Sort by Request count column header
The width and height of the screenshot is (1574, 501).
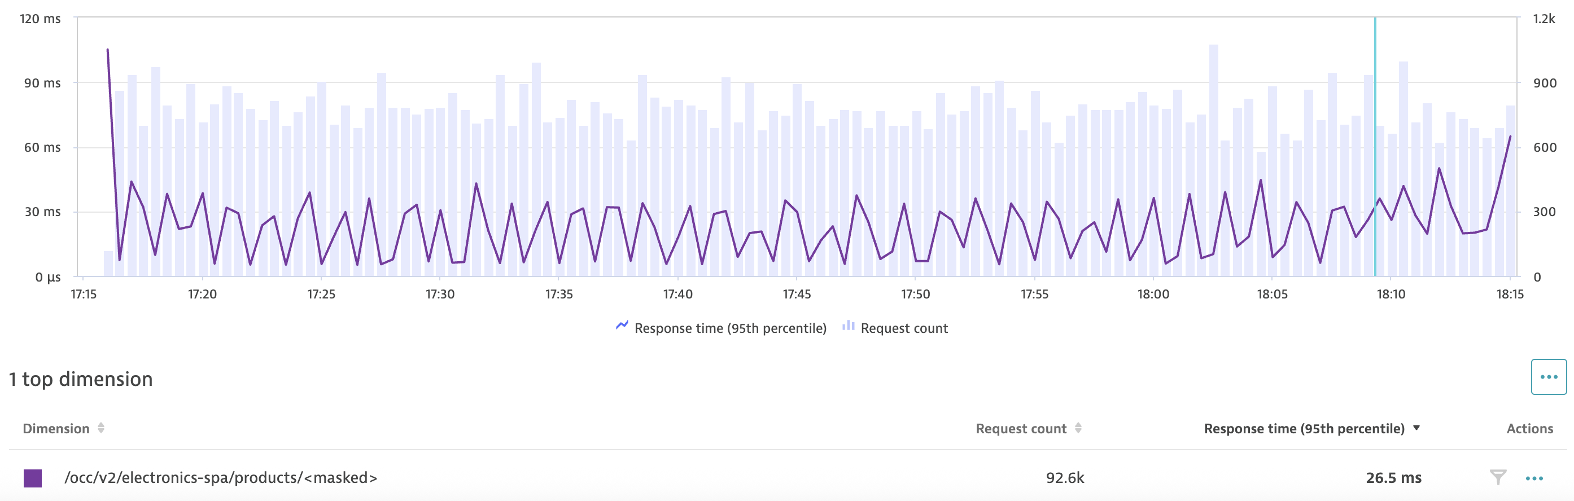[x=1020, y=428]
